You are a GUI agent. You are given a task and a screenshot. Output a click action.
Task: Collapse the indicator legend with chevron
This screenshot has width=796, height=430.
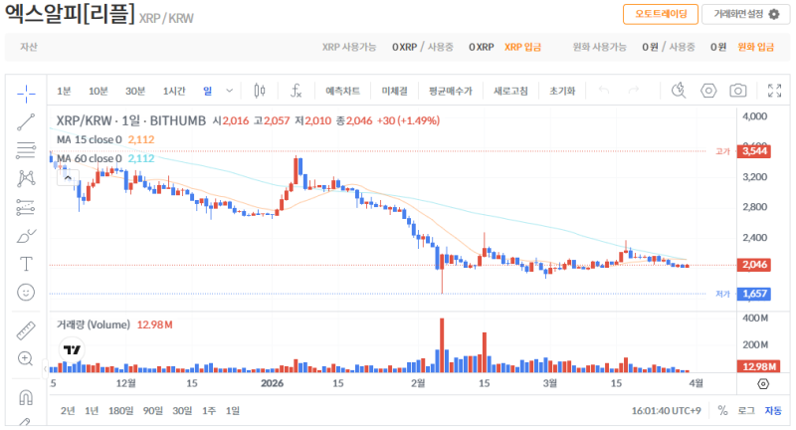tap(68, 178)
